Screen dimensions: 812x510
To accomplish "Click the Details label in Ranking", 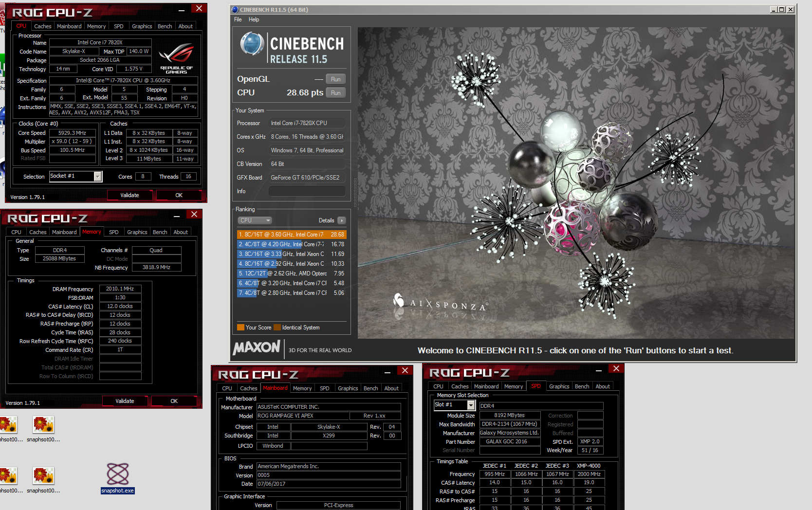I will (x=326, y=220).
